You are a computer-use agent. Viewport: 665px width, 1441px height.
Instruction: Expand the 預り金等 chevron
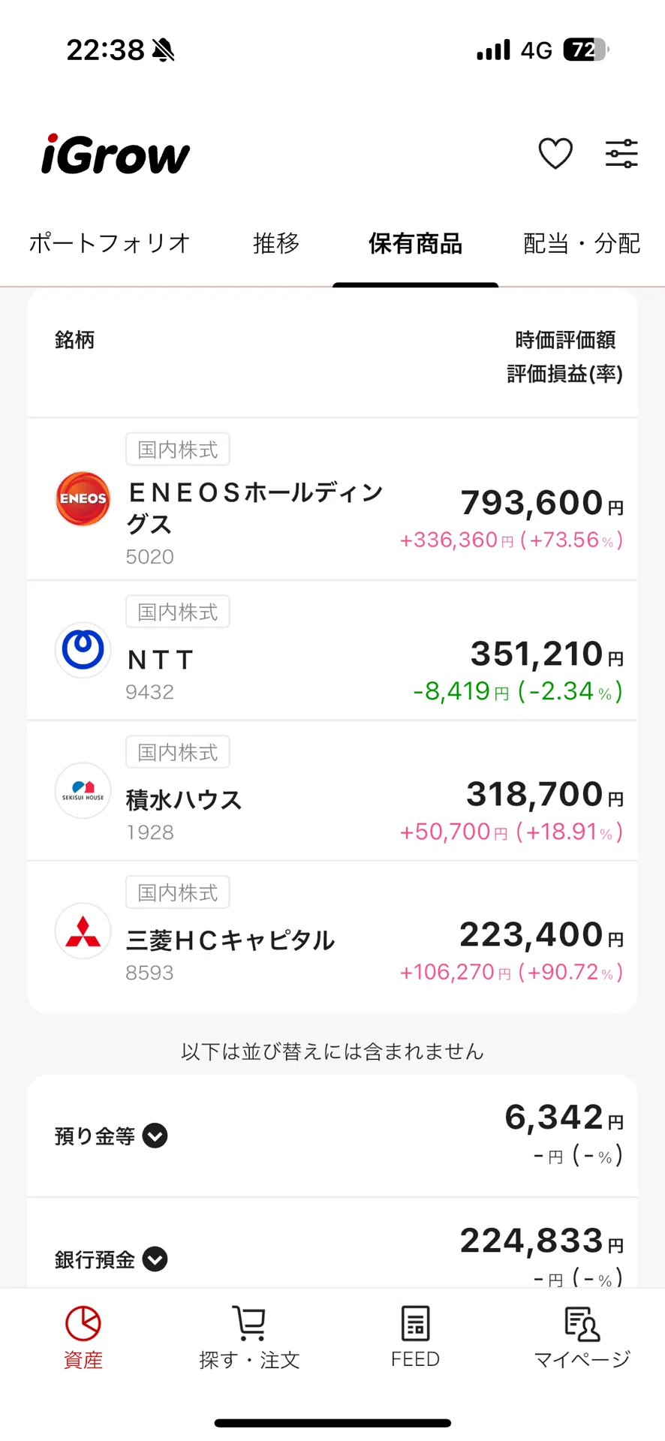[155, 1136]
